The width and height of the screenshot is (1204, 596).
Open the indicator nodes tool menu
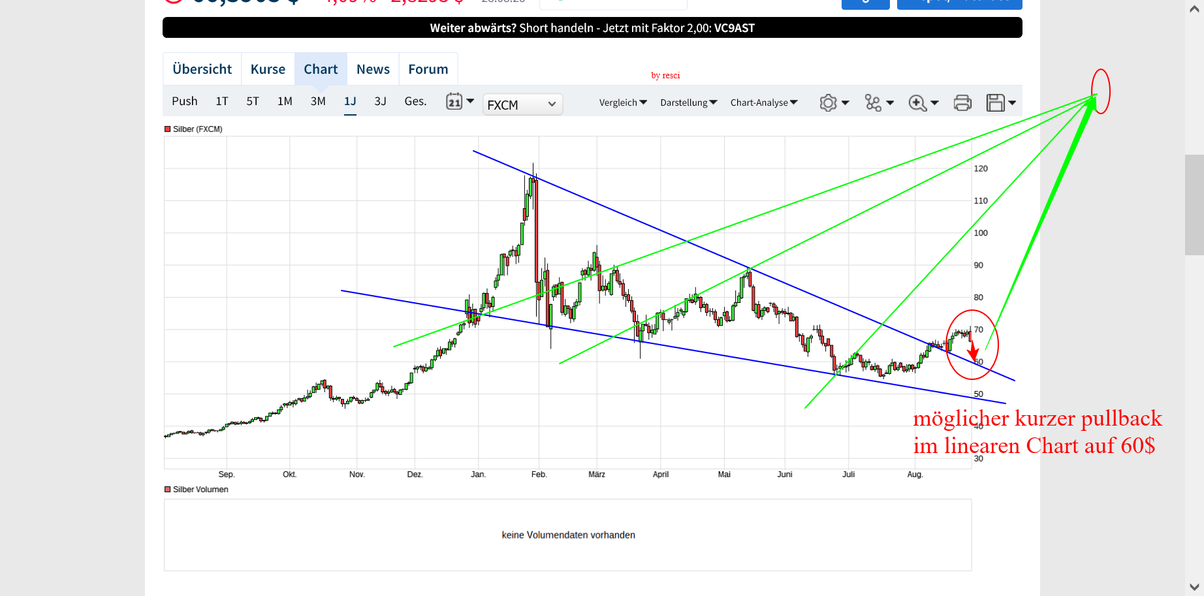(x=873, y=102)
